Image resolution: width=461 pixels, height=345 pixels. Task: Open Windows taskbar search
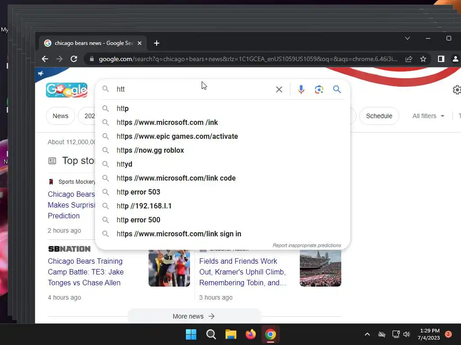pos(211,334)
